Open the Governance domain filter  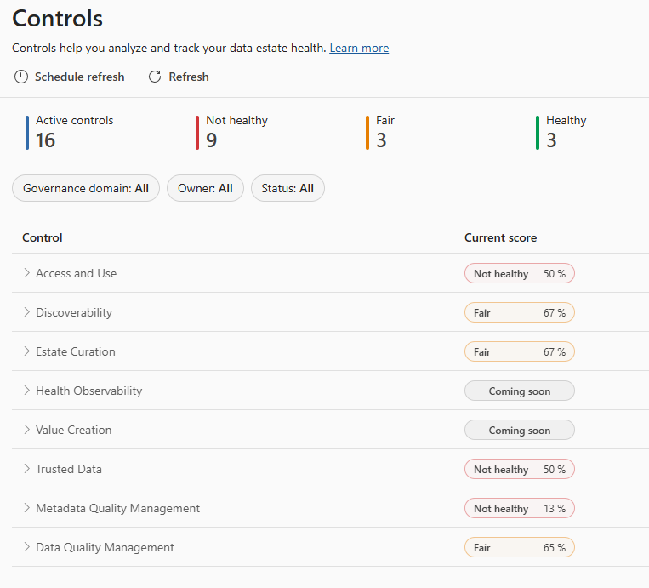(86, 189)
